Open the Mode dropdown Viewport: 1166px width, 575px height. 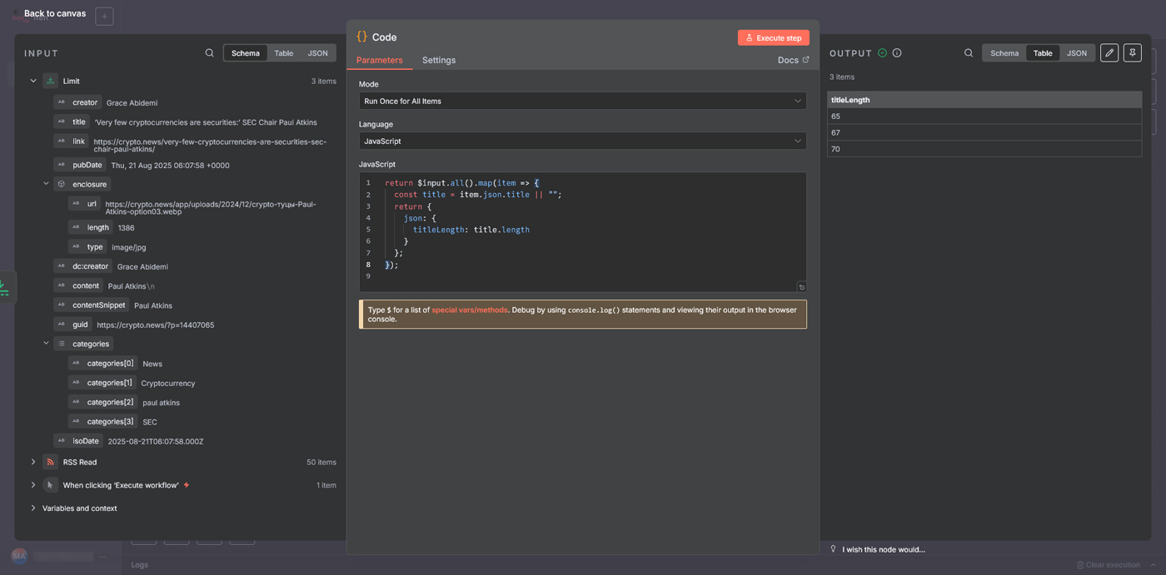coord(582,102)
